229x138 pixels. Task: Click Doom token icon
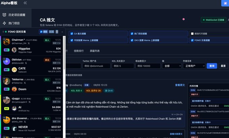(14, 89)
